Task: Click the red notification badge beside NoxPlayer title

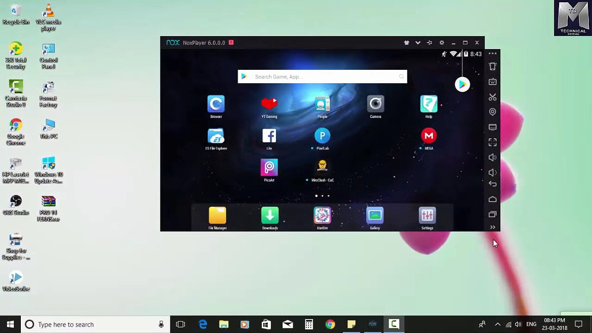Action: [x=231, y=43]
